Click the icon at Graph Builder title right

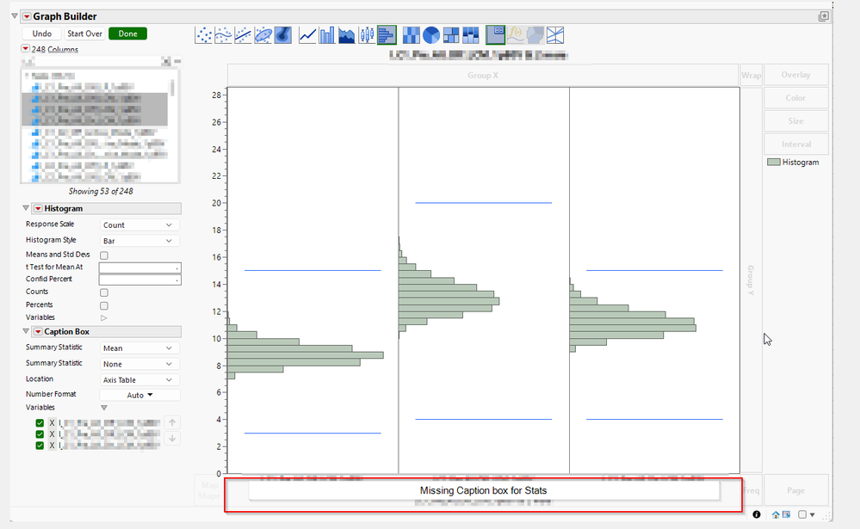pos(823,16)
